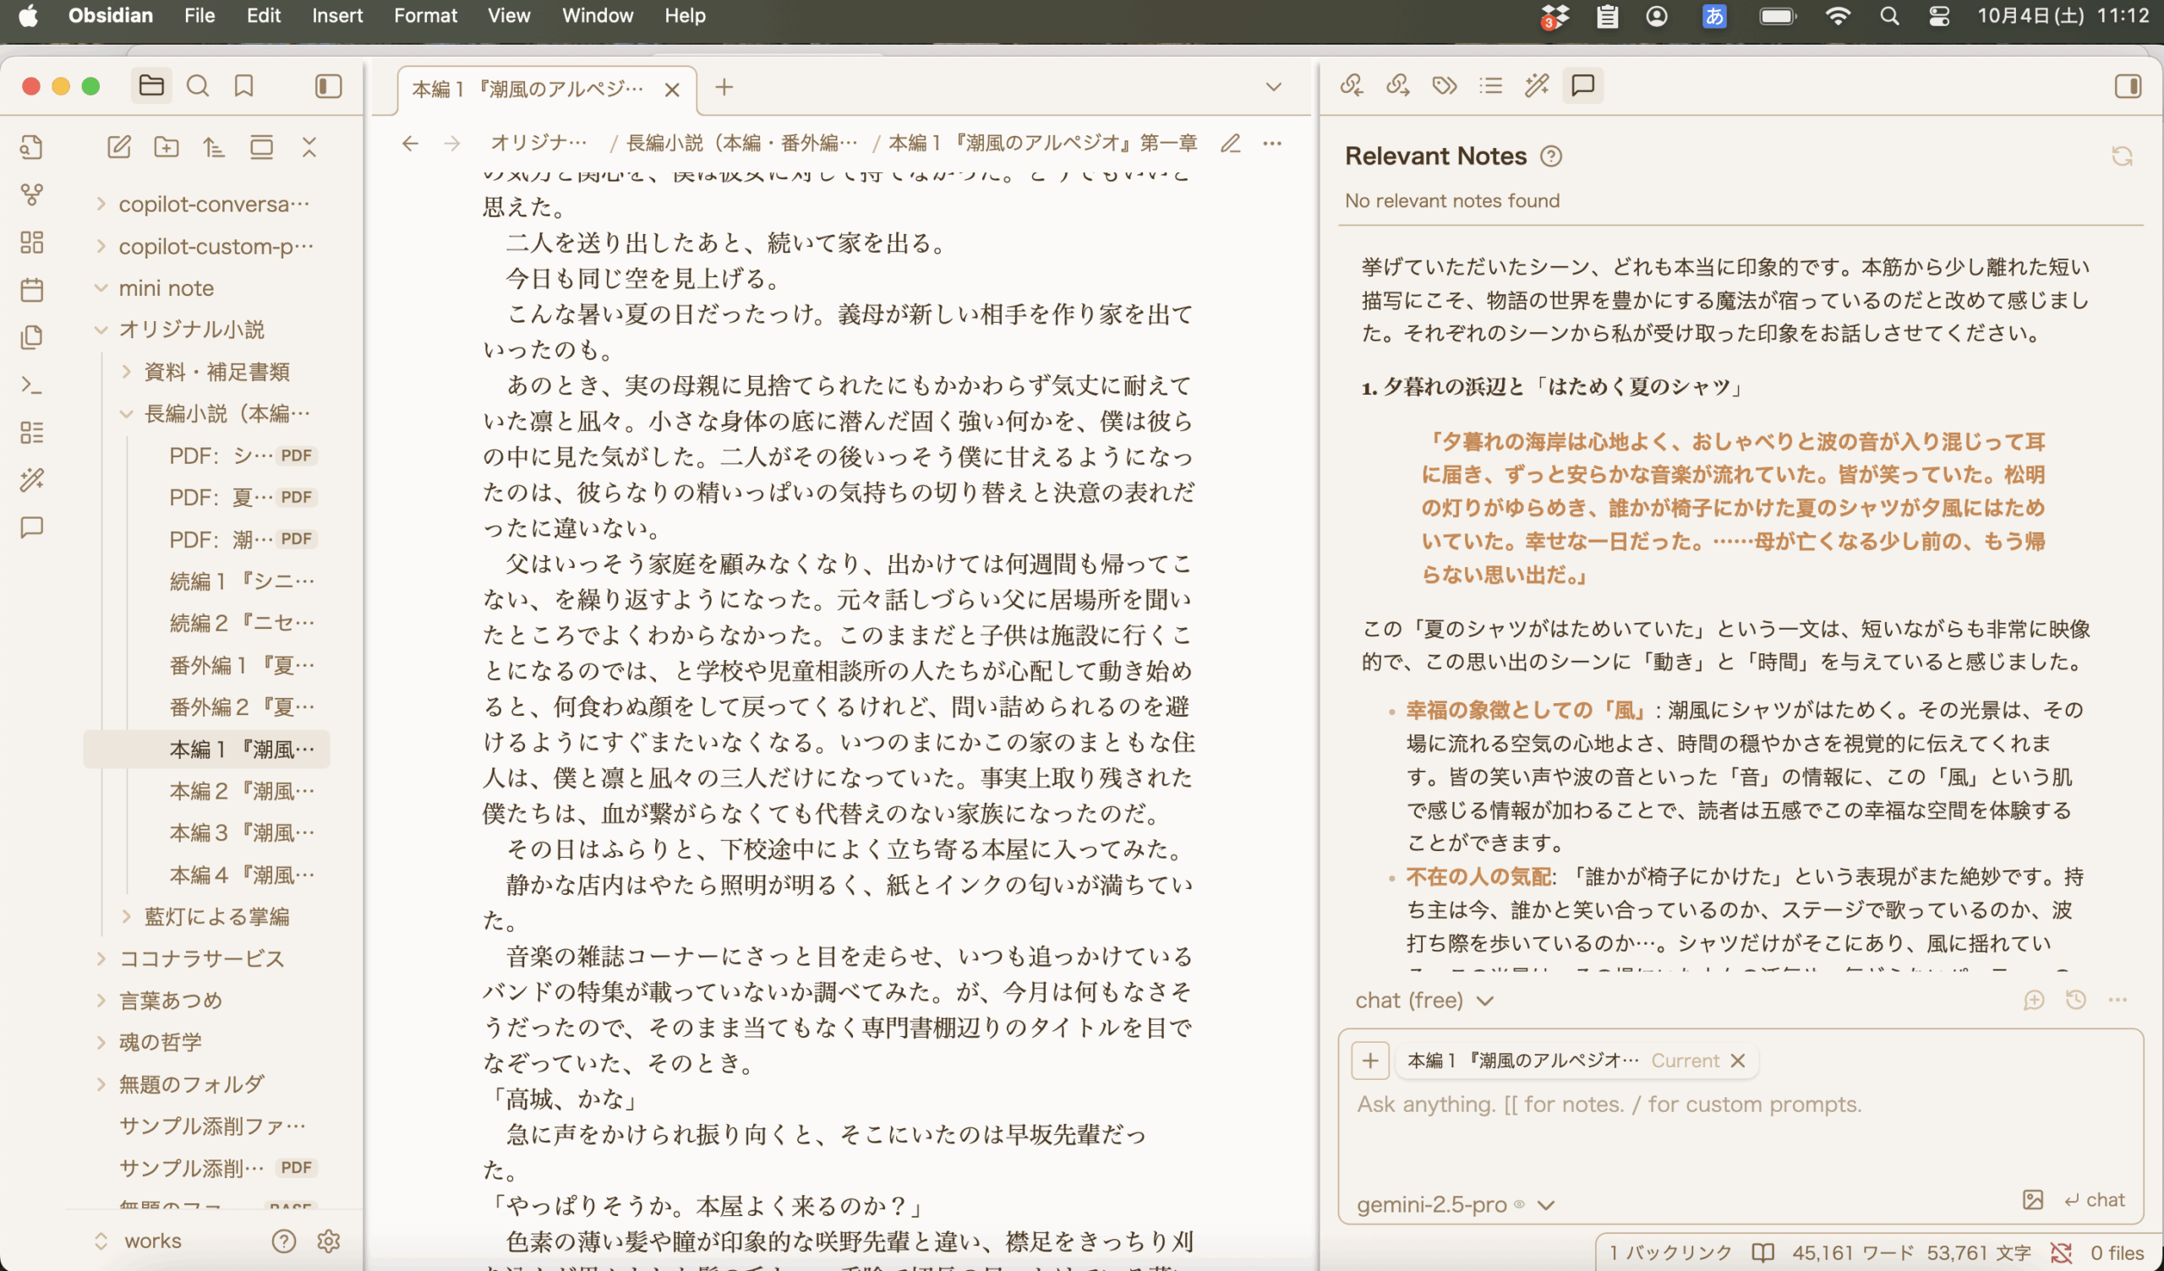Image resolution: width=2164 pixels, height=1271 pixels.
Task: Click the new note icon
Action: (118, 147)
